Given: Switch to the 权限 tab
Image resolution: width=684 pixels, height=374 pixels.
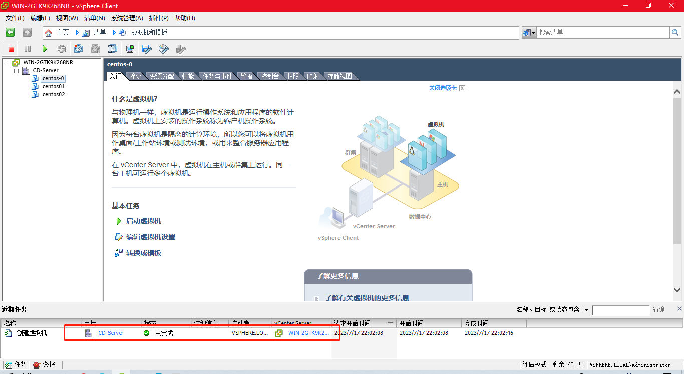Looking at the screenshot, I should (x=293, y=76).
